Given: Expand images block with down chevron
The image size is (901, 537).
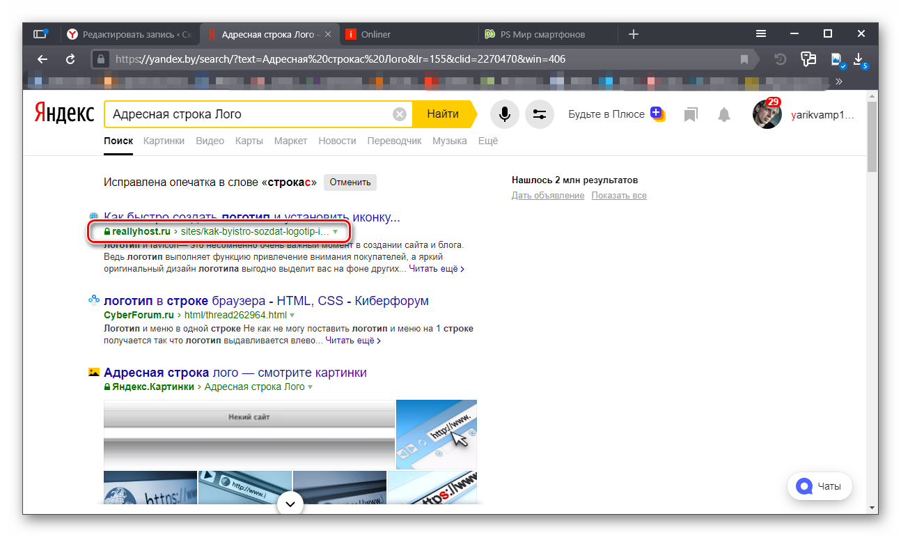Looking at the screenshot, I should [x=290, y=504].
